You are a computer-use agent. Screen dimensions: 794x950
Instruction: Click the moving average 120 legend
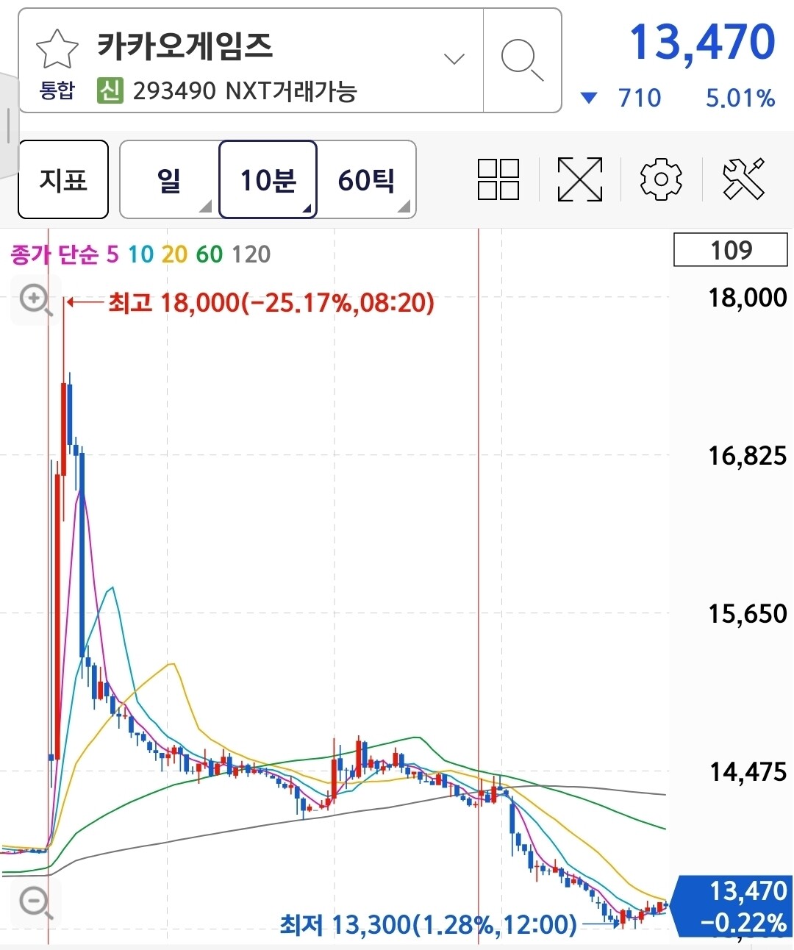[251, 254]
